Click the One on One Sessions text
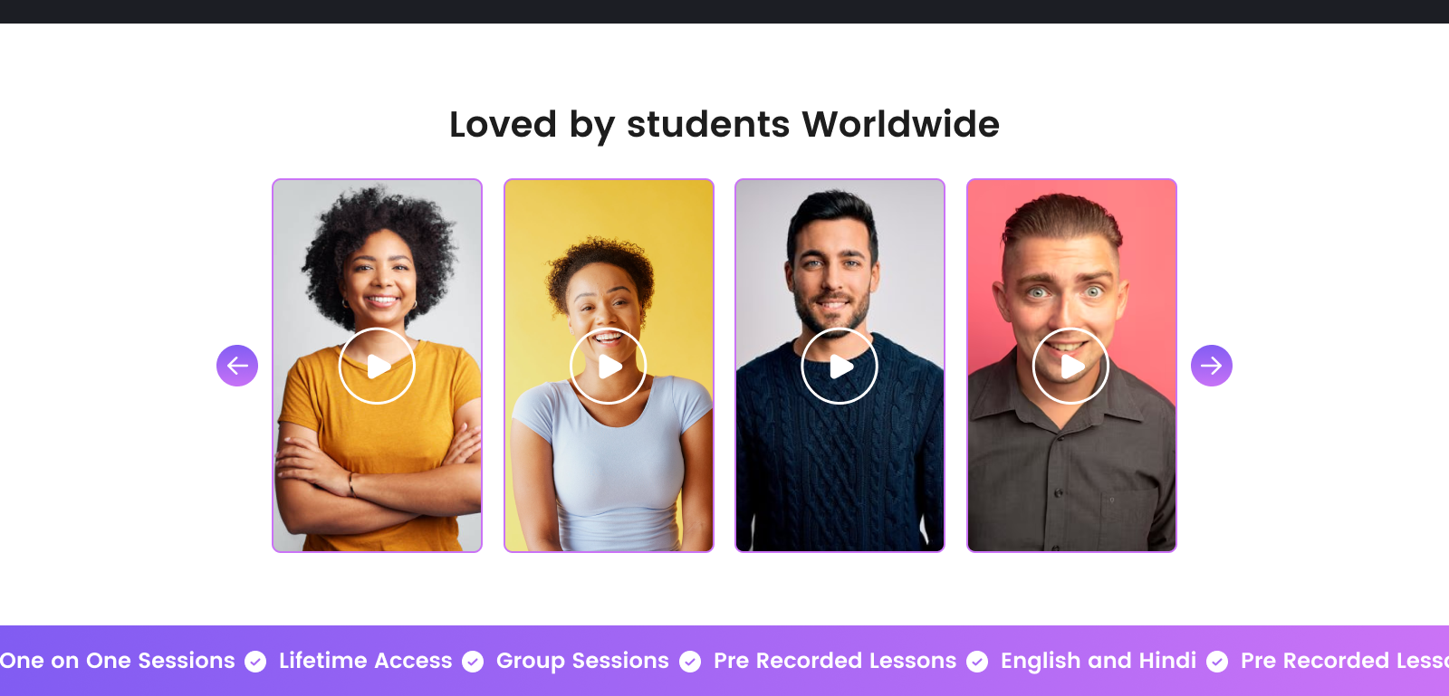 pyautogui.click(x=117, y=661)
